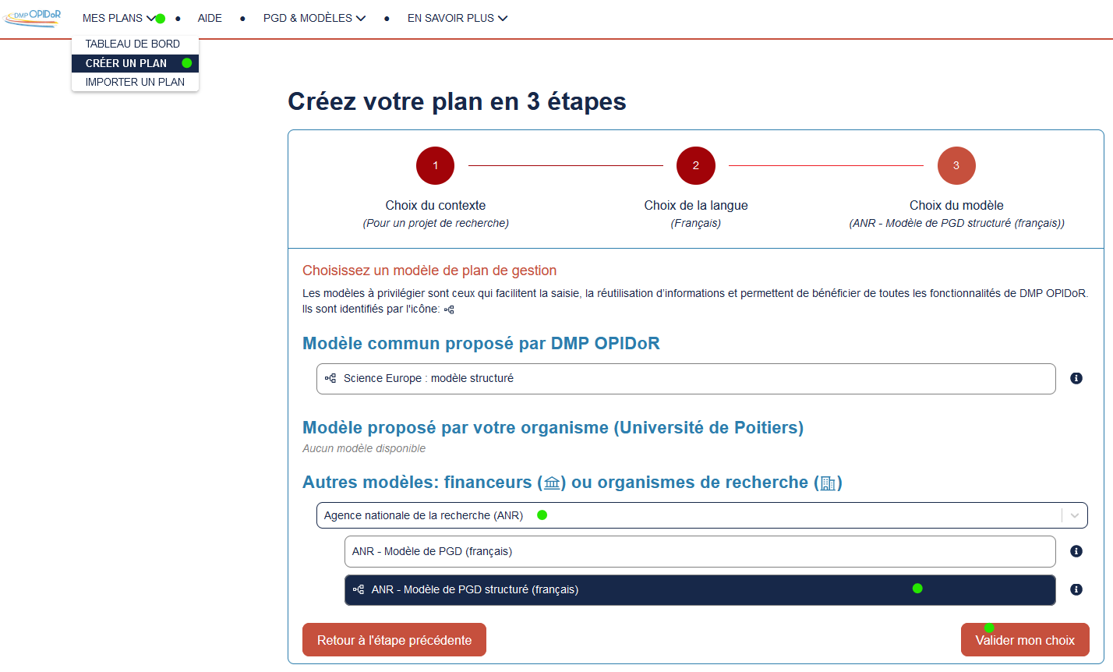Click heading about Université de Poitiers model
Screen dimensions: 1113x672
click(553, 428)
